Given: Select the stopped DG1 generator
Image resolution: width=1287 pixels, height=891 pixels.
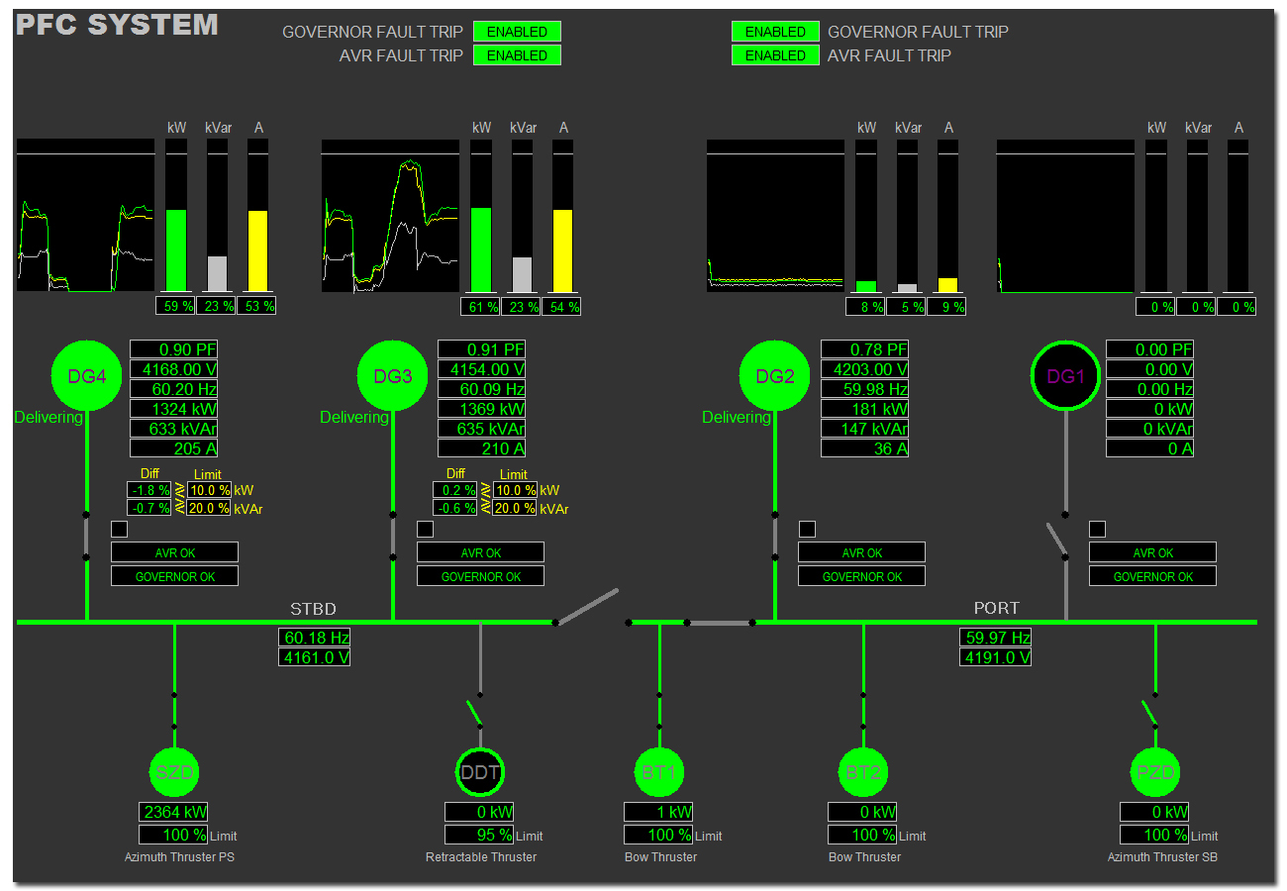Looking at the screenshot, I should point(1065,376).
